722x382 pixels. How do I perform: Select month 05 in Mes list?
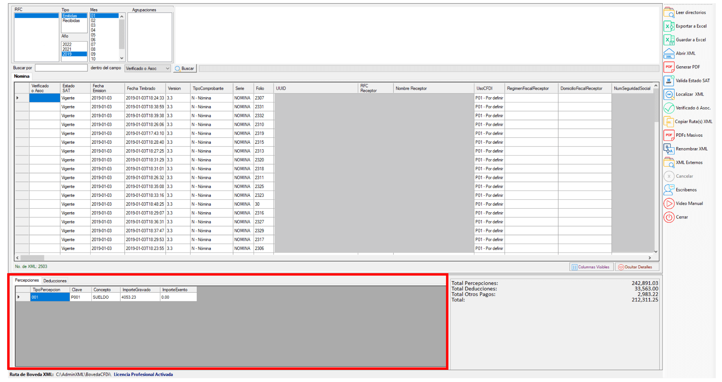[93, 35]
